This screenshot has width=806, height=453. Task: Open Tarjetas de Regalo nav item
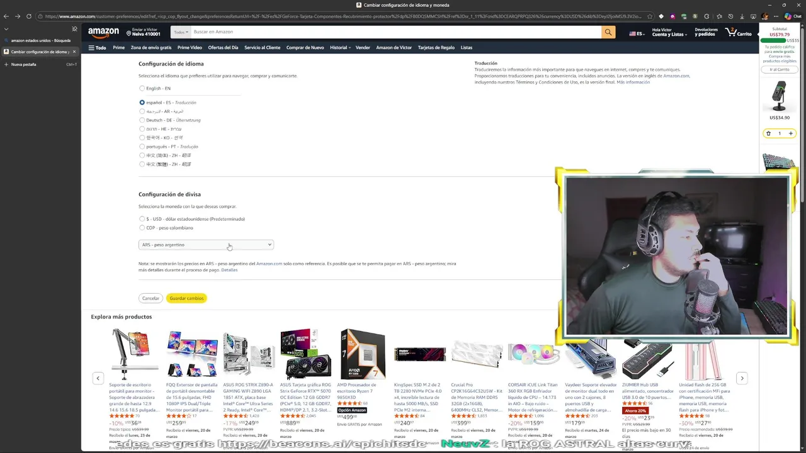[x=436, y=48]
